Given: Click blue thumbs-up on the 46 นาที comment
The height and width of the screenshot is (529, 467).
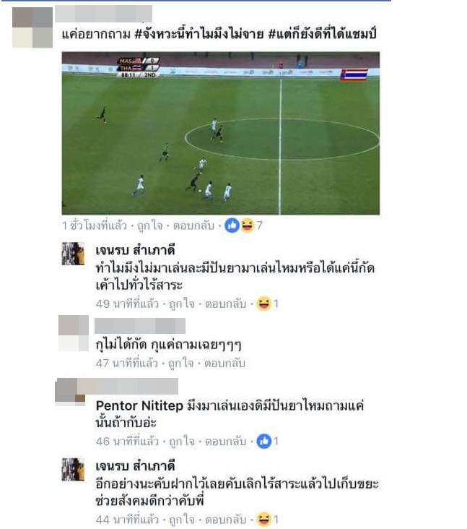Looking at the screenshot, I should (264, 442).
